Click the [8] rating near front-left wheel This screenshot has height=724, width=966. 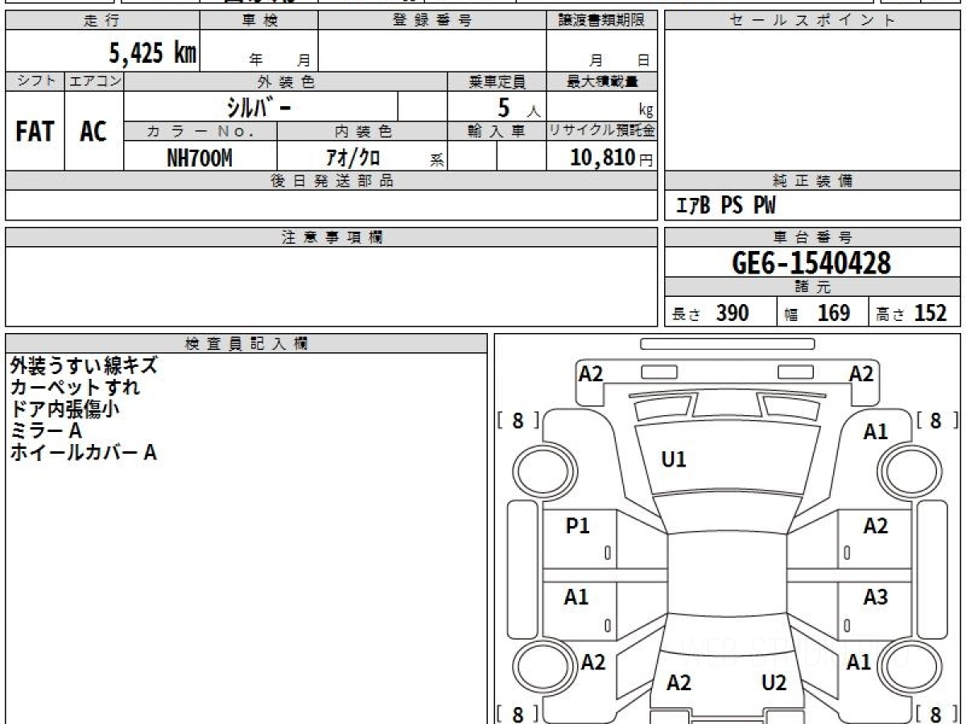pos(518,419)
